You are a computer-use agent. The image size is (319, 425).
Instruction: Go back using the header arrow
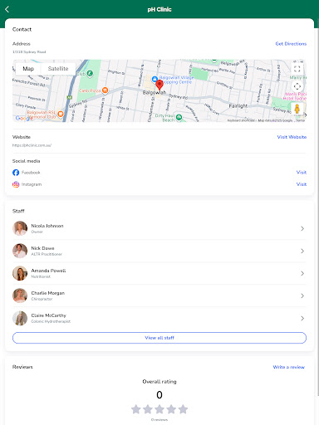[7, 9]
